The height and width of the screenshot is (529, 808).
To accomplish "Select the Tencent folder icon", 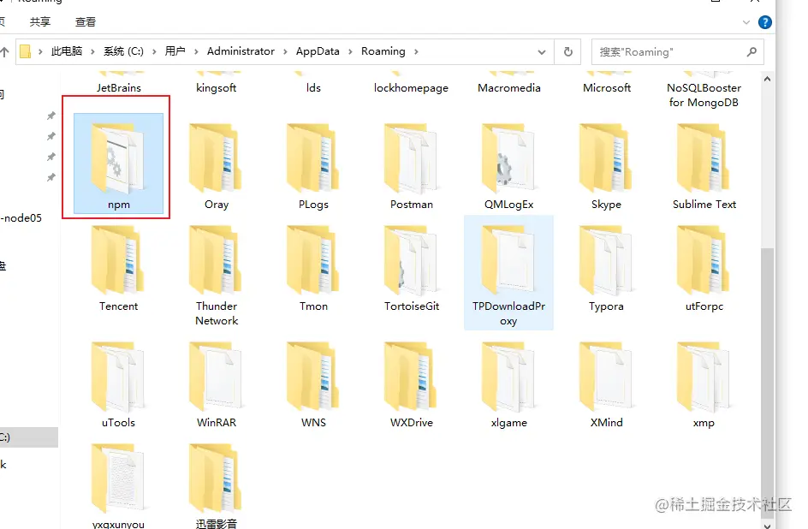I will (x=118, y=259).
